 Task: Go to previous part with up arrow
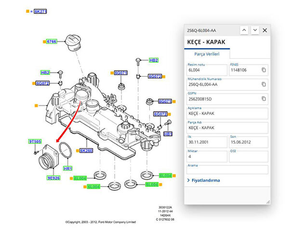pos(244,30)
